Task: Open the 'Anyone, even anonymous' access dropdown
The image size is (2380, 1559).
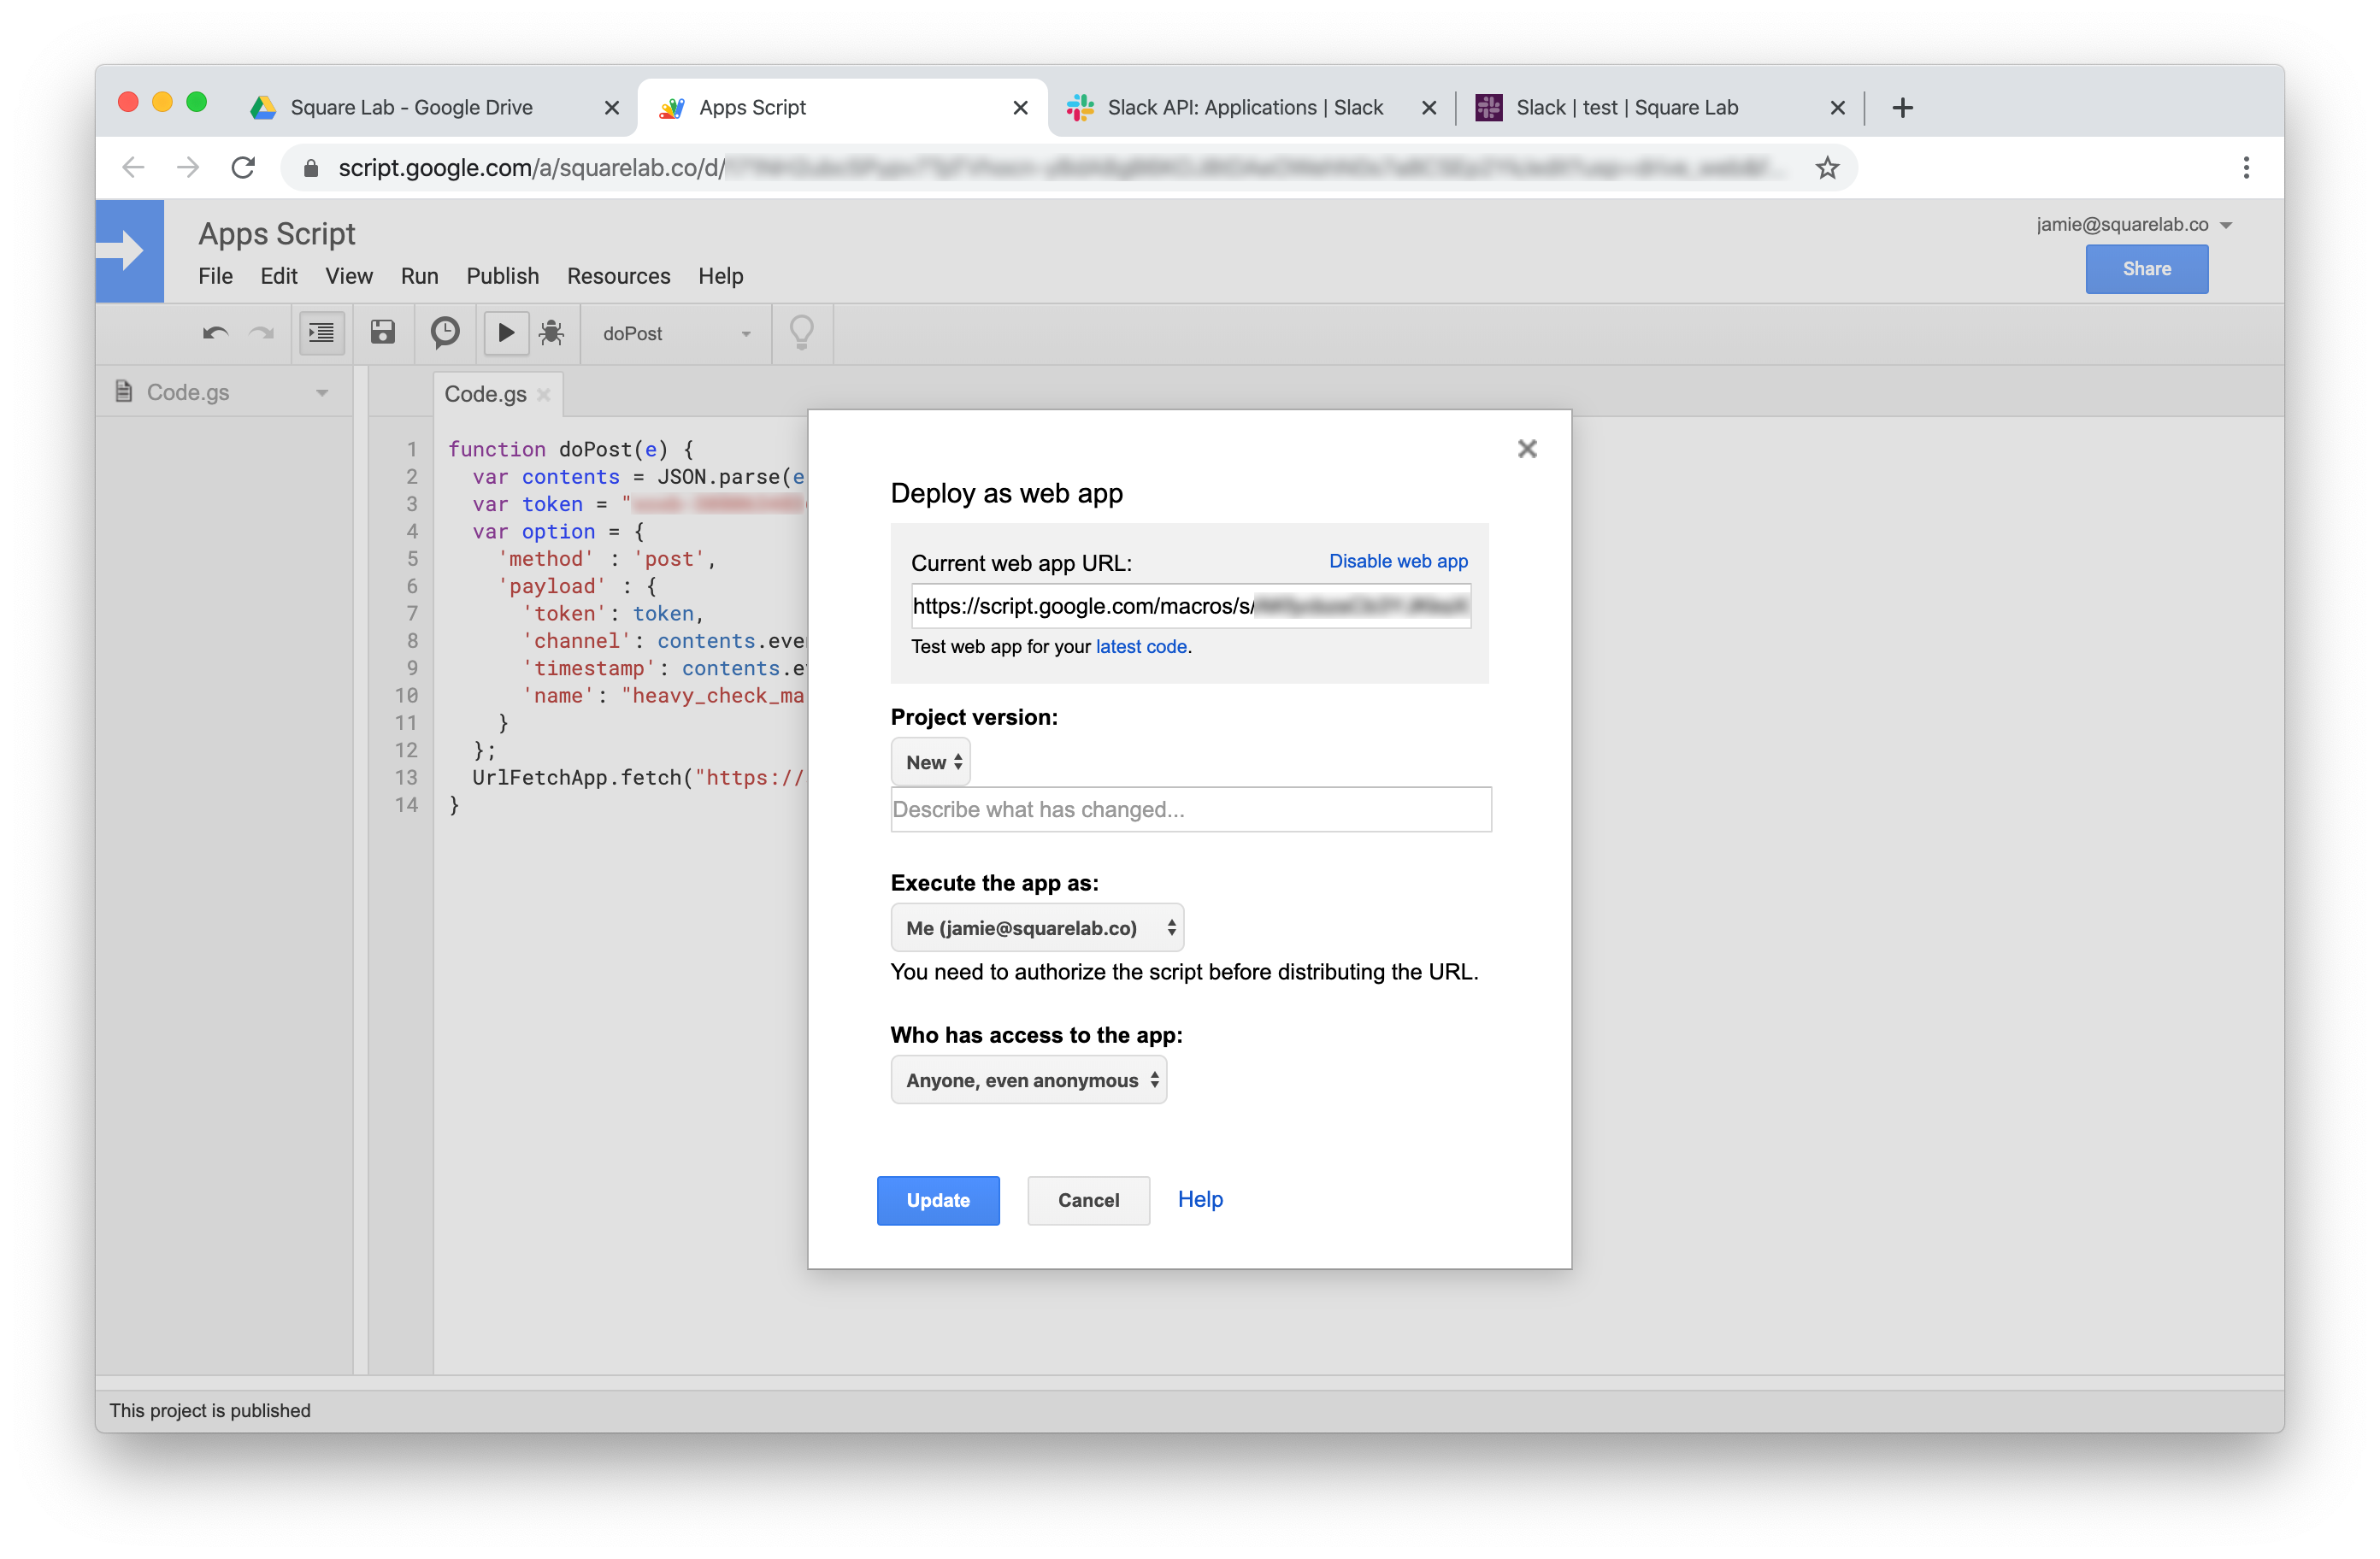Action: 1028,1079
